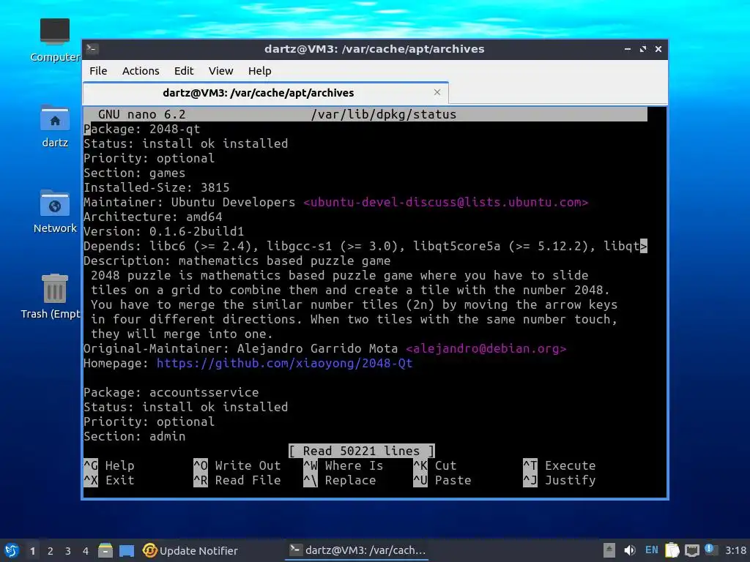The image size is (750, 562).
Task: Switch to virtual desktop 4
Action: tap(86, 551)
